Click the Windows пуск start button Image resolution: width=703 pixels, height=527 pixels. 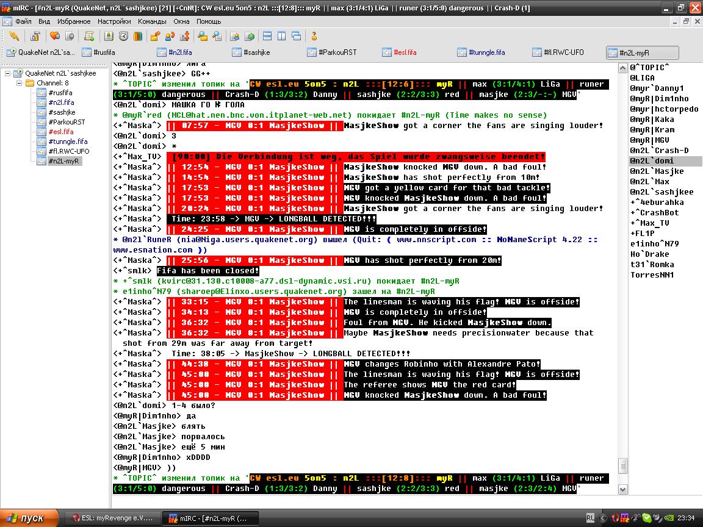(26, 518)
